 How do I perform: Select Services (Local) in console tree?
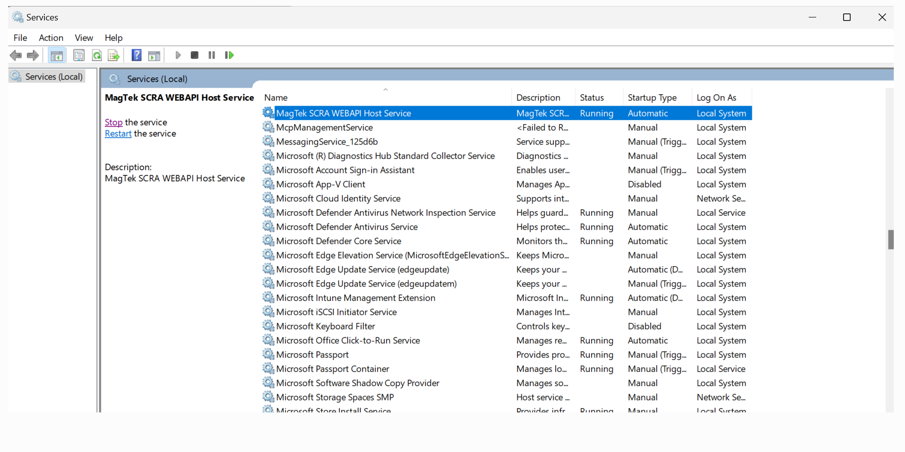pos(53,76)
